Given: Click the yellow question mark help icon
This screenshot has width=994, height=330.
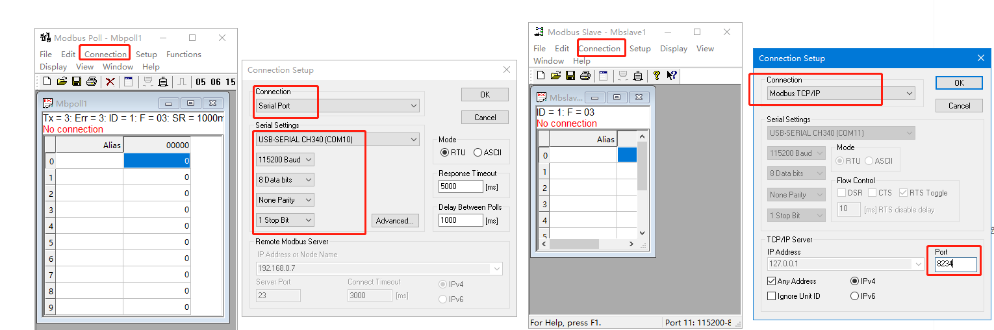Looking at the screenshot, I should [x=657, y=75].
